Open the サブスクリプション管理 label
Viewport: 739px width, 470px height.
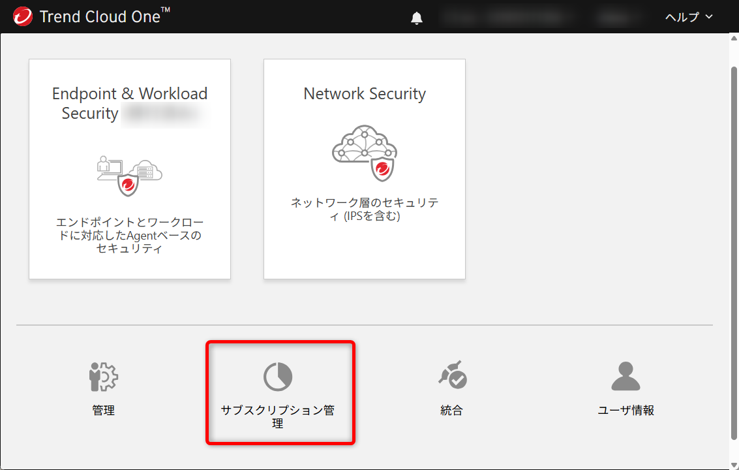(278, 416)
